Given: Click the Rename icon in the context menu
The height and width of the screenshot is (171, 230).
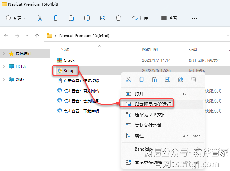Looking at the screenshot, I should [168, 80].
